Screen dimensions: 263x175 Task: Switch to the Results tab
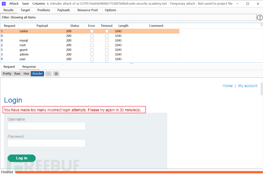pyautogui.click(x=8, y=10)
